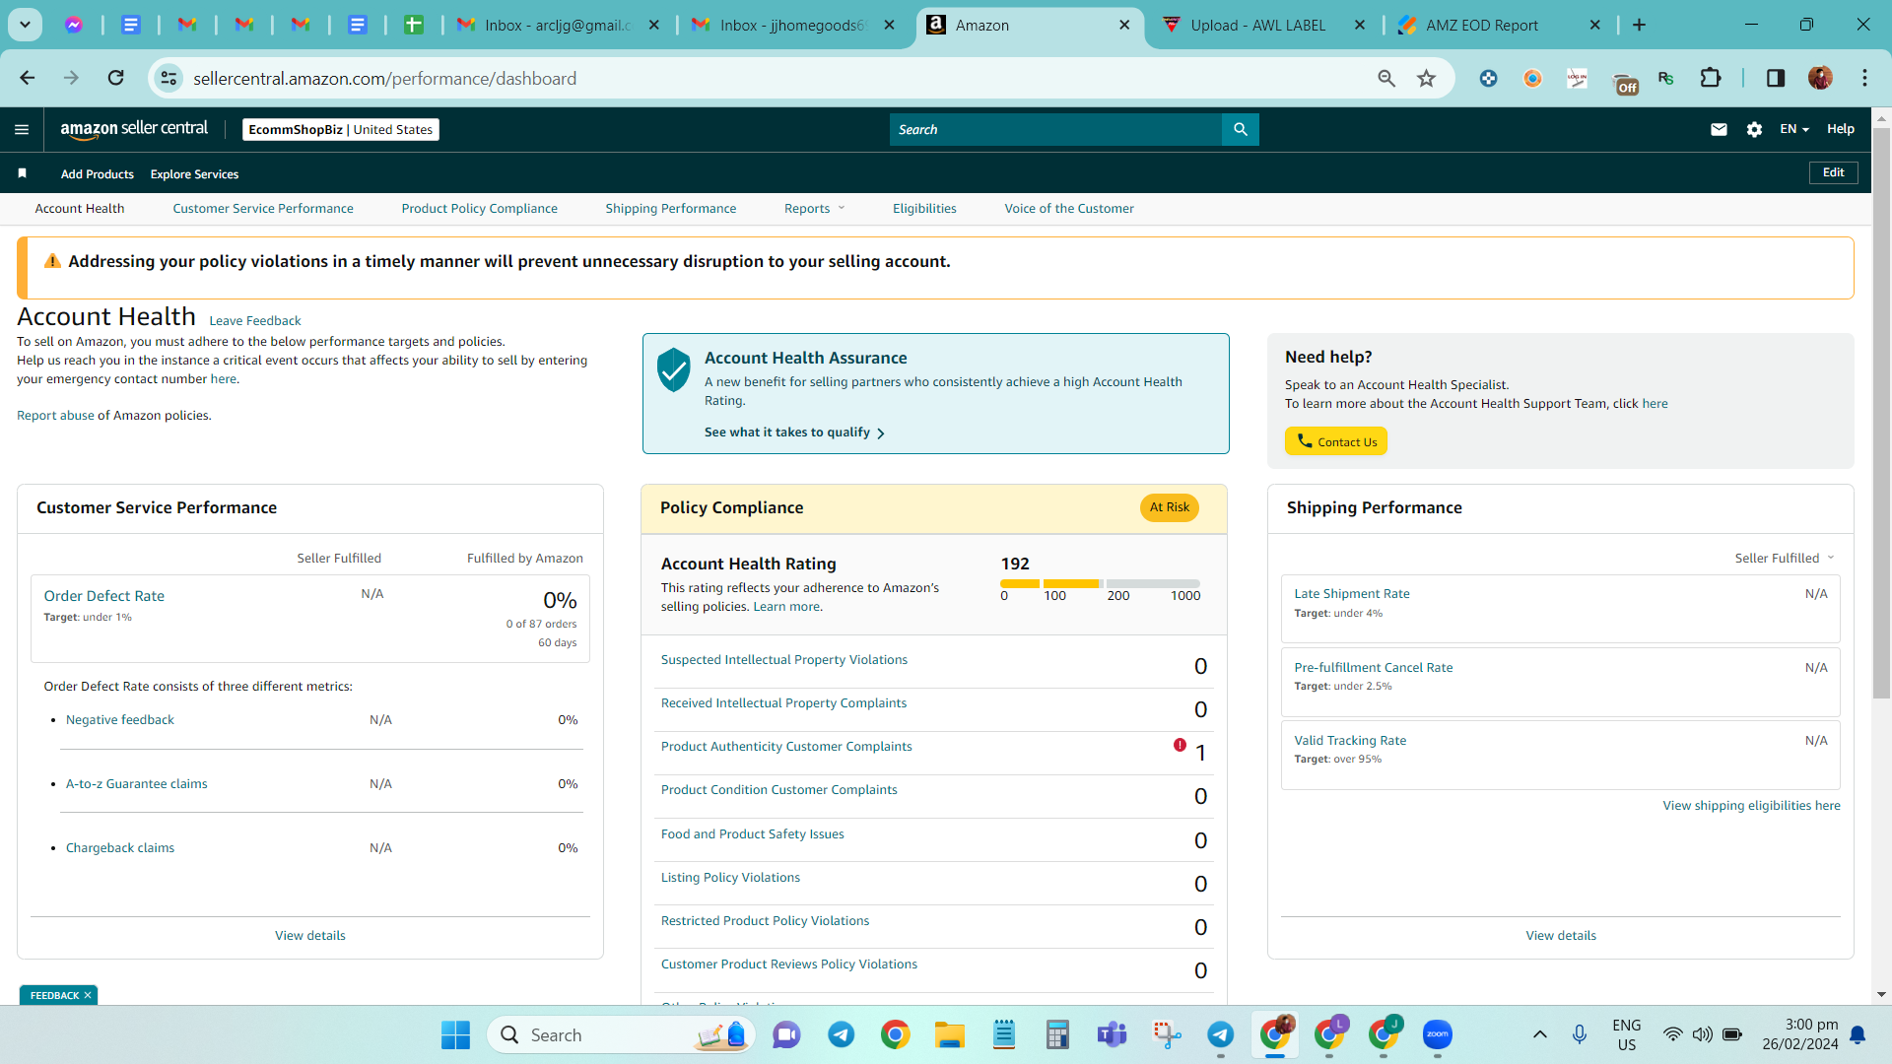Open the Seller Central hamburger menu
Viewport: 1892px width, 1064px height.
coord(22,129)
